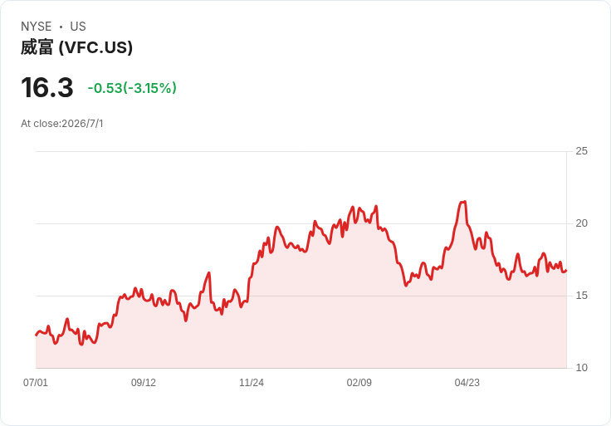
Task: Click the 10 price axis label
Action: coord(581,368)
